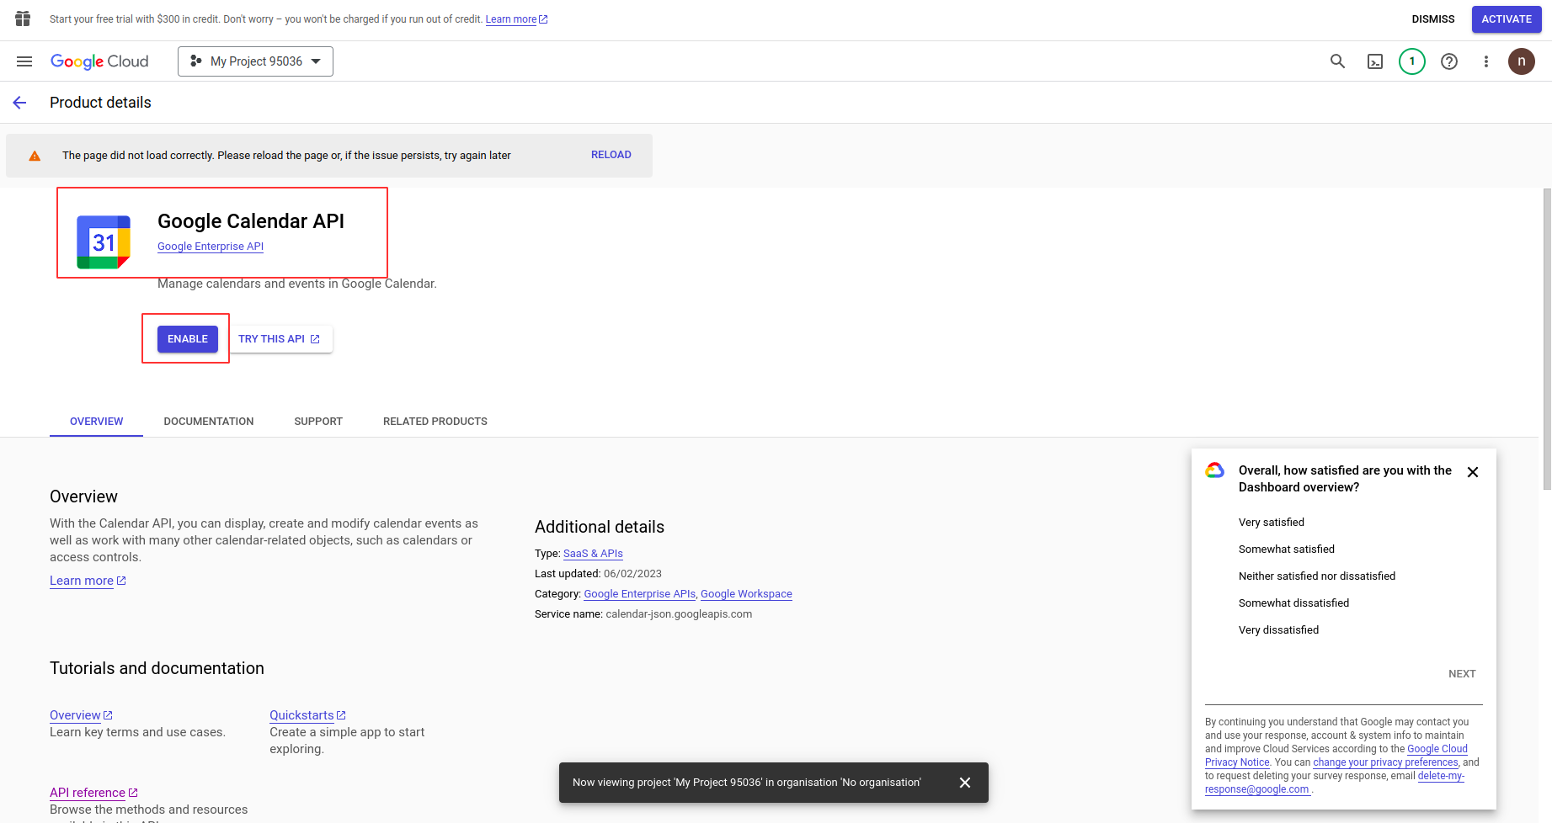This screenshot has width=1552, height=823.
Task: Open the search magnifier icon
Action: (x=1337, y=61)
